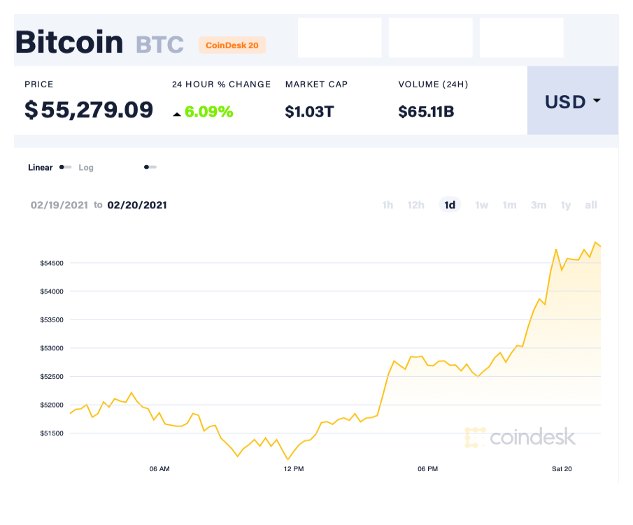Viewport: 633px width, 525px height.
Task: Click the end date 02/20/2021
Action: click(136, 205)
